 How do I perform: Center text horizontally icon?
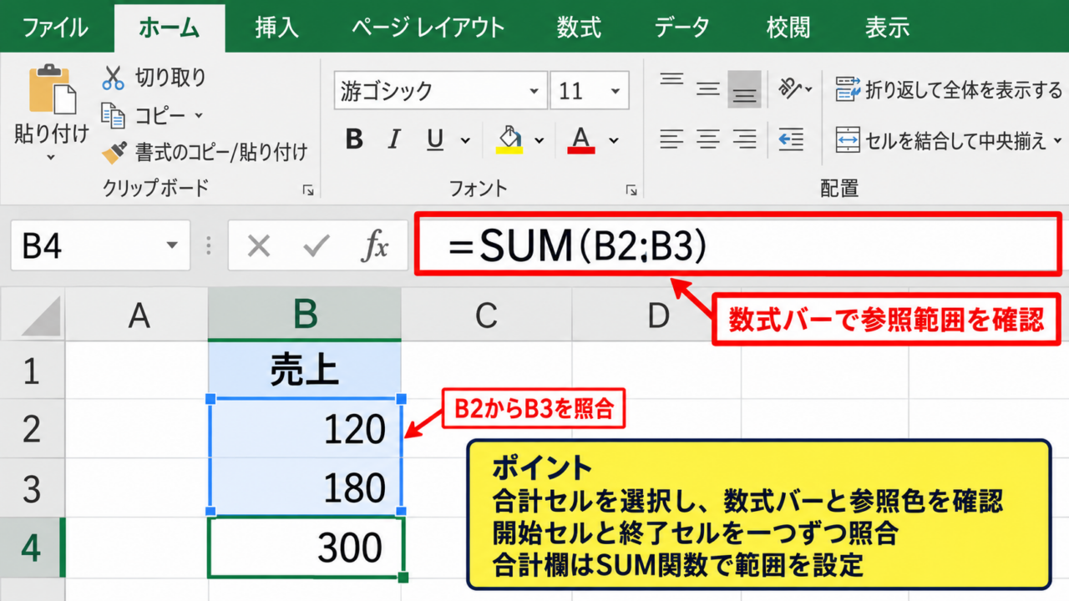[708, 139]
